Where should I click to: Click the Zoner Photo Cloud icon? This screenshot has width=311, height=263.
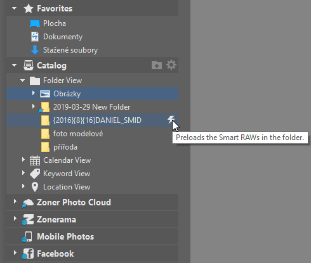tap(27, 203)
